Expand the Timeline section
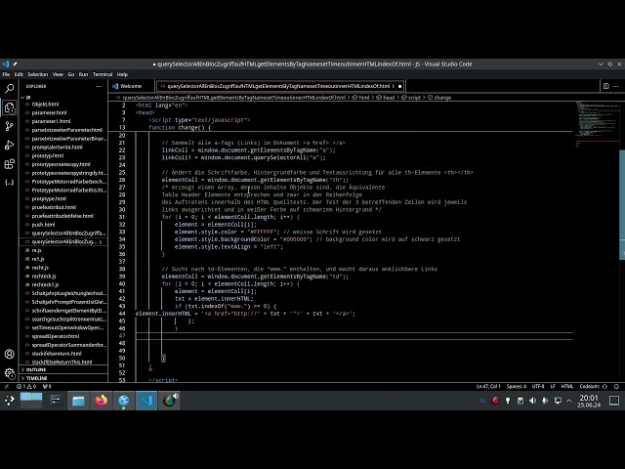The width and height of the screenshot is (625, 469). 37,378
